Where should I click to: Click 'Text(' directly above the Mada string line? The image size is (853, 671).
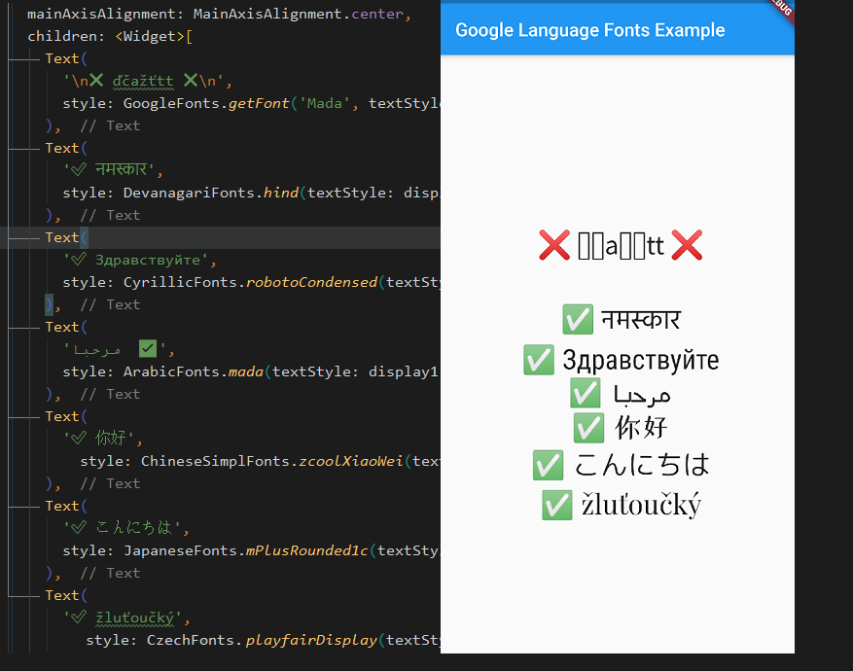[66, 58]
